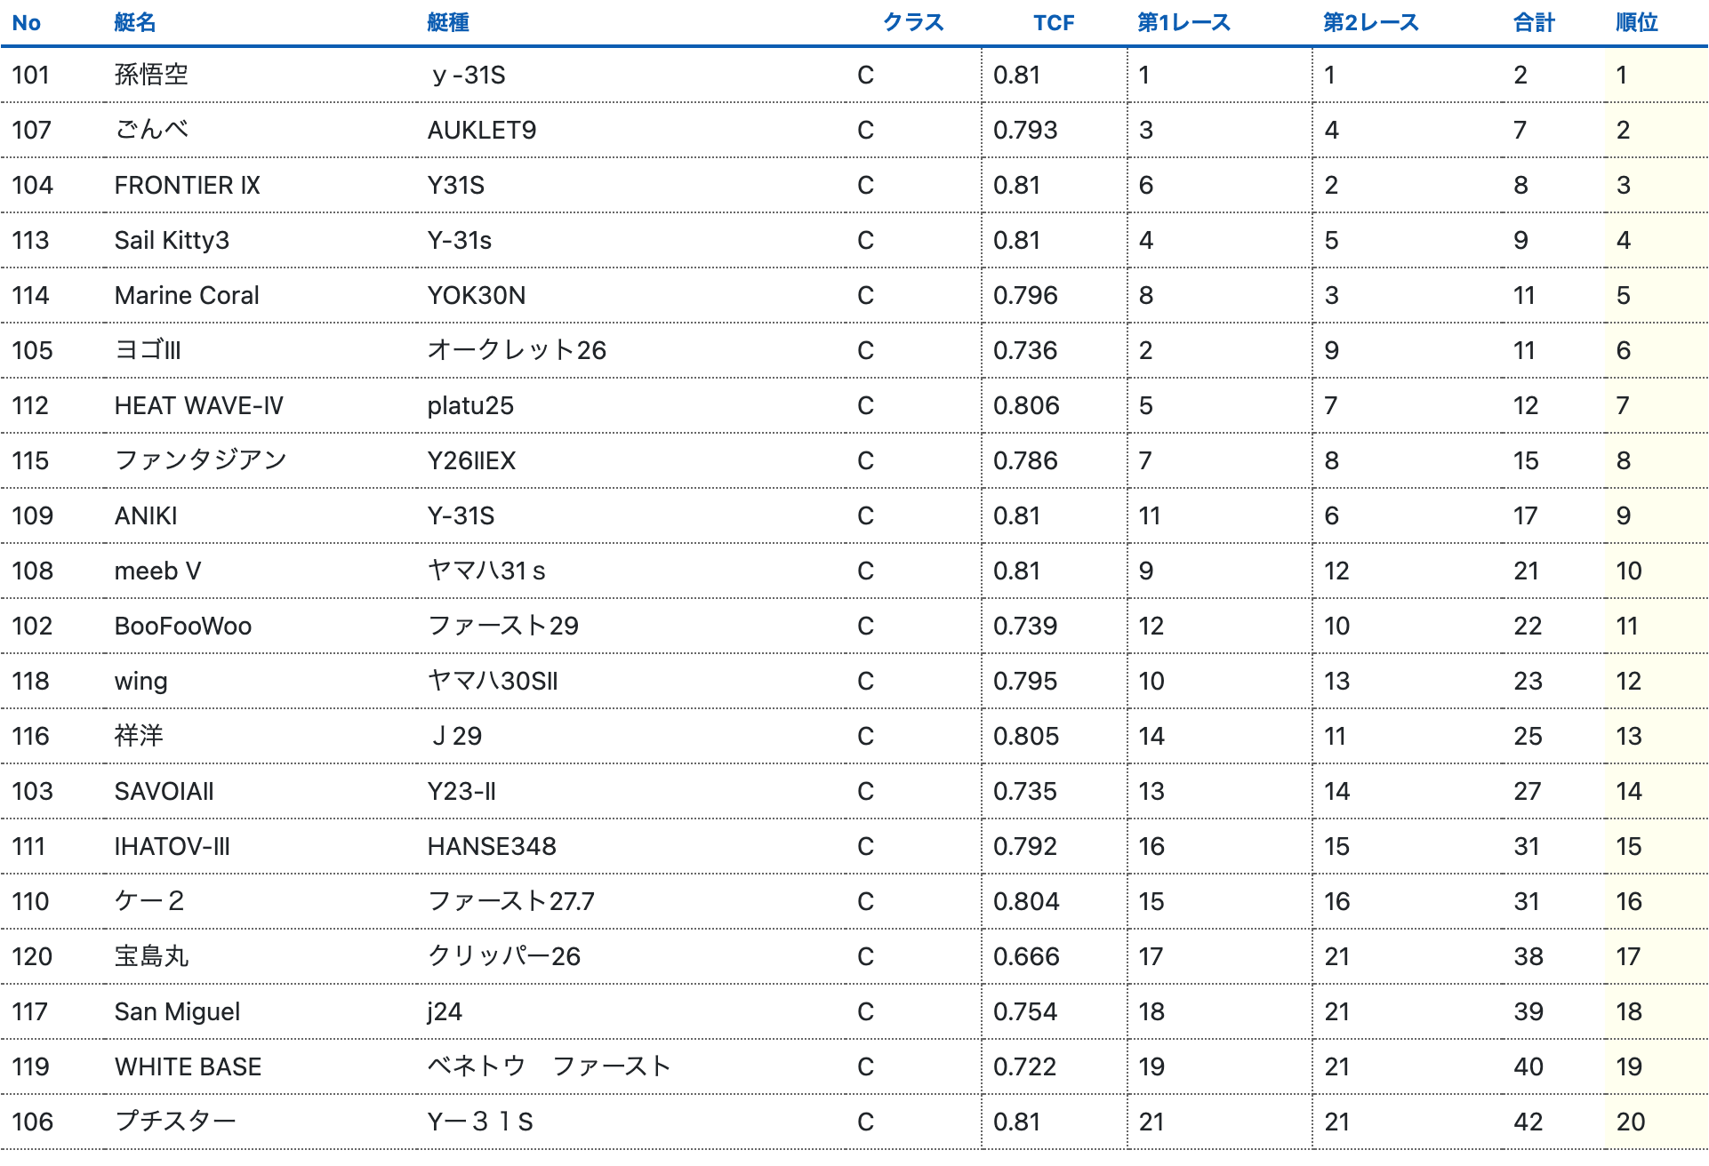The image size is (1709, 1166).
Task: Click the No column header
Action: coord(27,23)
